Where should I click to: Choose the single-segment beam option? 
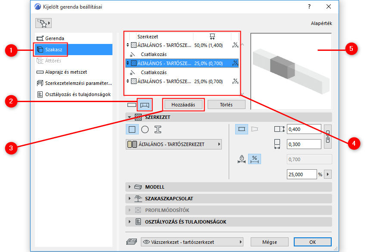[x=132, y=105]
